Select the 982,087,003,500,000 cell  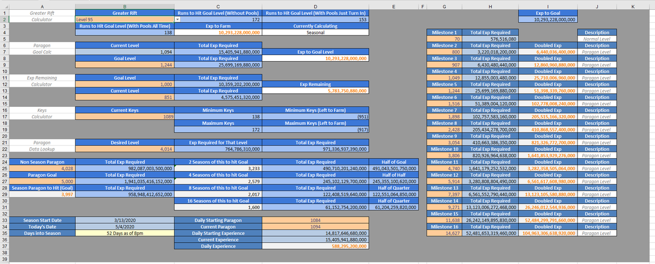(x=124, y=169)
